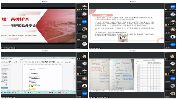Click the 周冰的屏幕共享 label
The height and width of the screenshot is (99, 177).
(7, 97)
